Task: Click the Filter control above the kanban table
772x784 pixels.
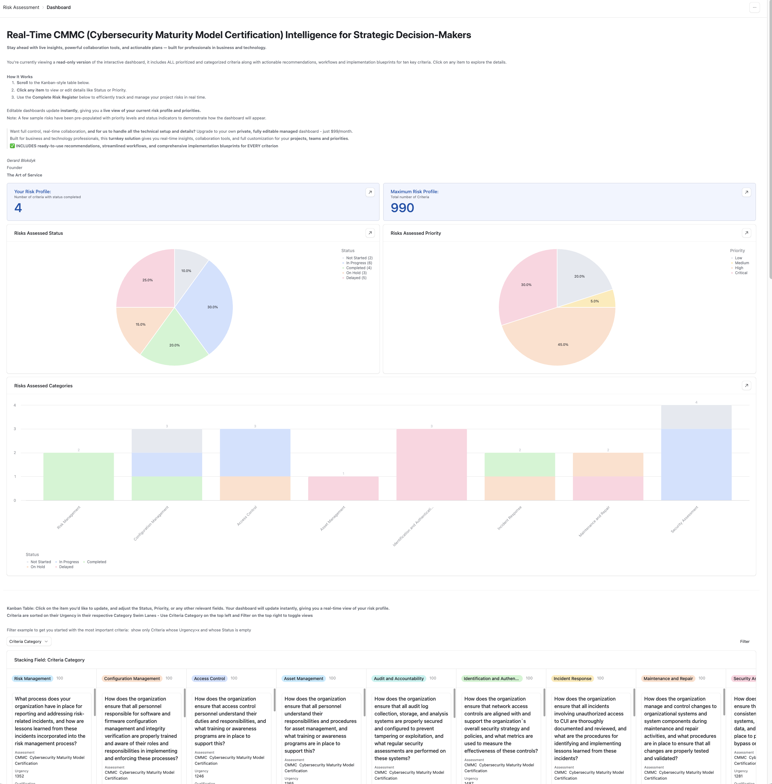Action: point(745,641)
